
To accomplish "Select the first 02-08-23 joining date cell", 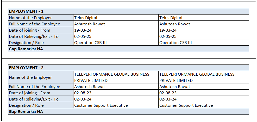I will (83, 93).
